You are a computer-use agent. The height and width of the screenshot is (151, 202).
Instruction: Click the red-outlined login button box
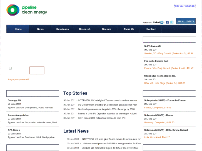point(37,70)
